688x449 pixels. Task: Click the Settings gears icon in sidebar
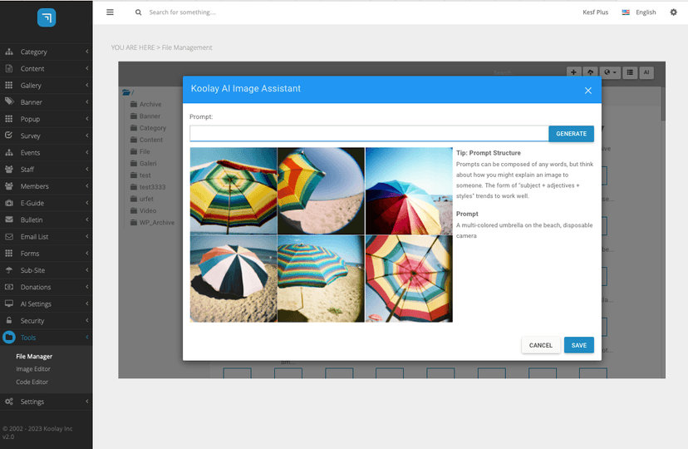tap(9, 402)
